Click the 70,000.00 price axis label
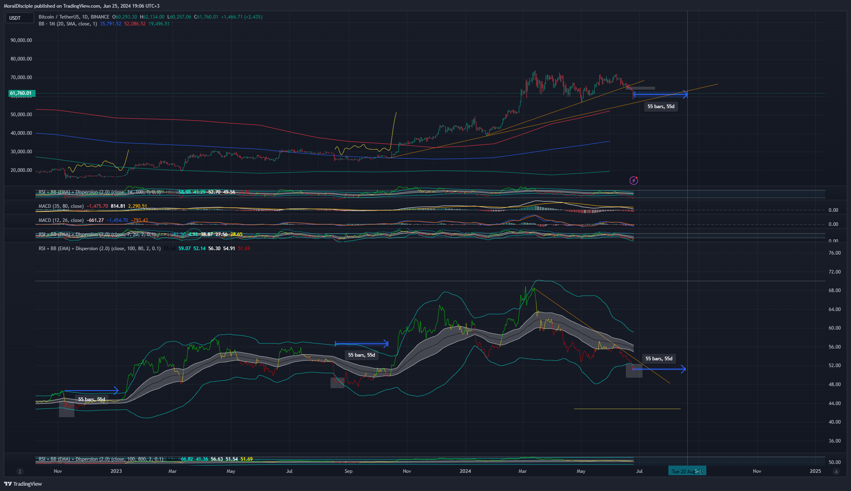This screenshot has height=491, width=851. pyautogui.click(x=21, y=77)
